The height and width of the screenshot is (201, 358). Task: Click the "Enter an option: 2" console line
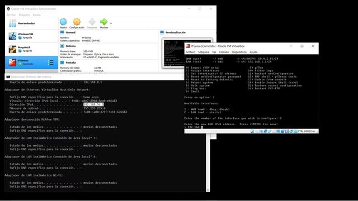click(x=200, y=97)
